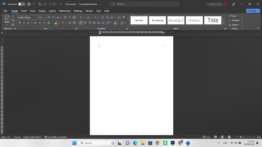Show paragraph marks with pilcrow icon

124,17
